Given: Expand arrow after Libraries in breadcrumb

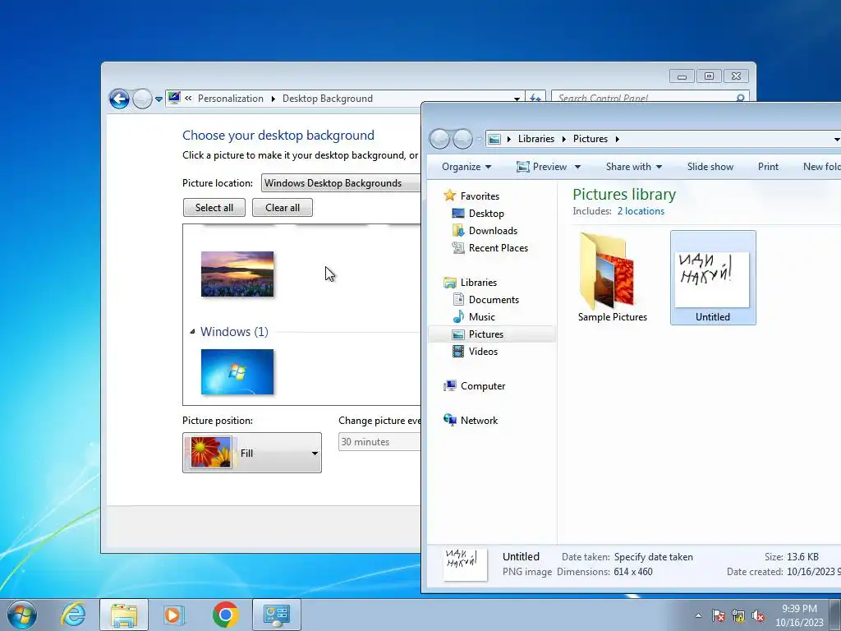Looking at the screenshot, I should point(563,139).
